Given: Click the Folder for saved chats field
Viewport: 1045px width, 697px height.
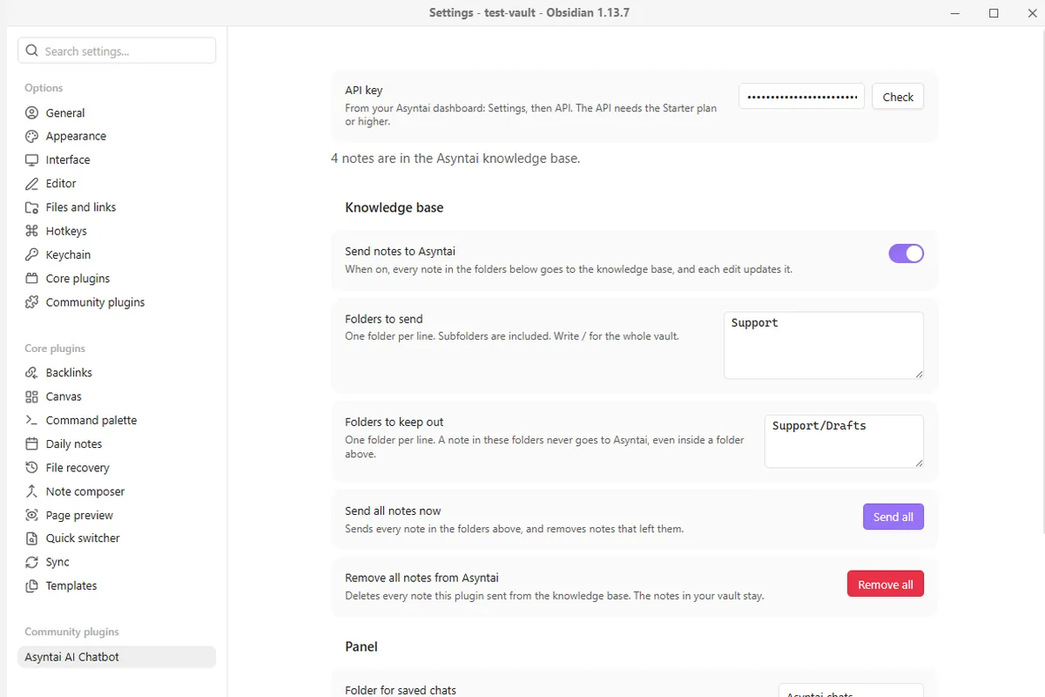Looking at the screenshot, I should point(851,691).
